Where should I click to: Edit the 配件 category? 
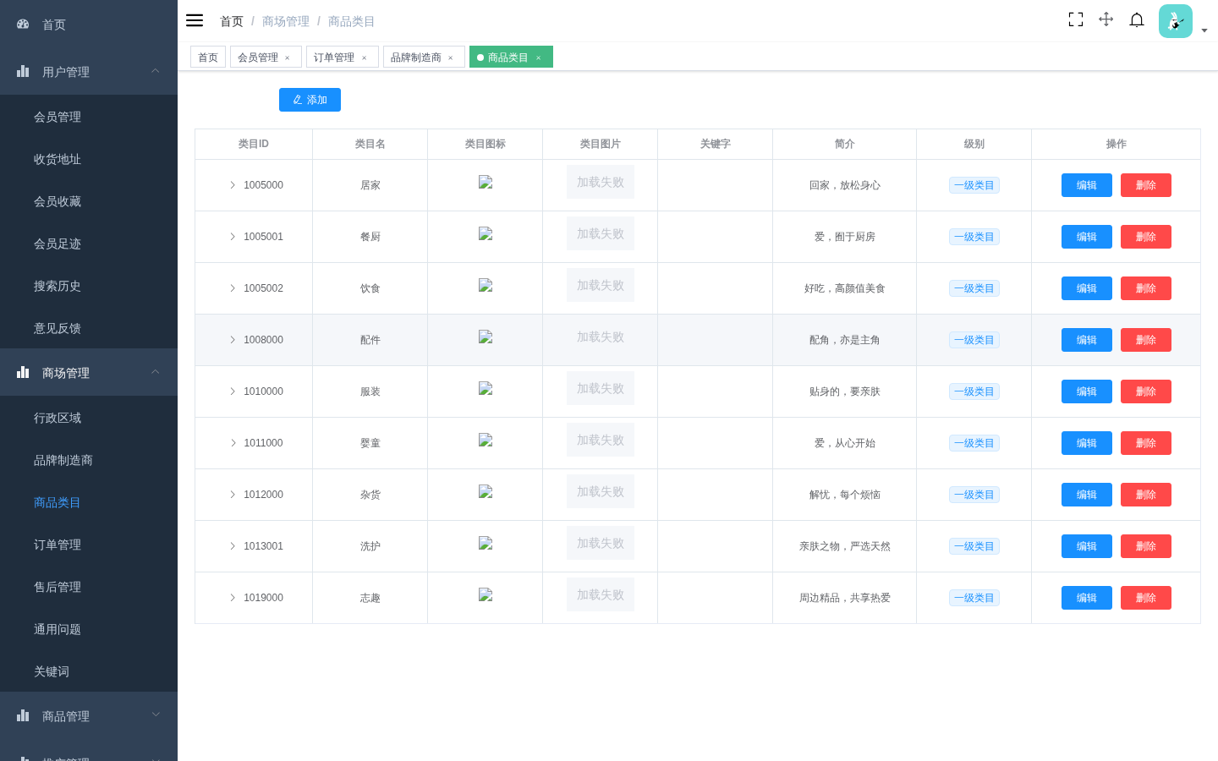(x=1087, y=340)
